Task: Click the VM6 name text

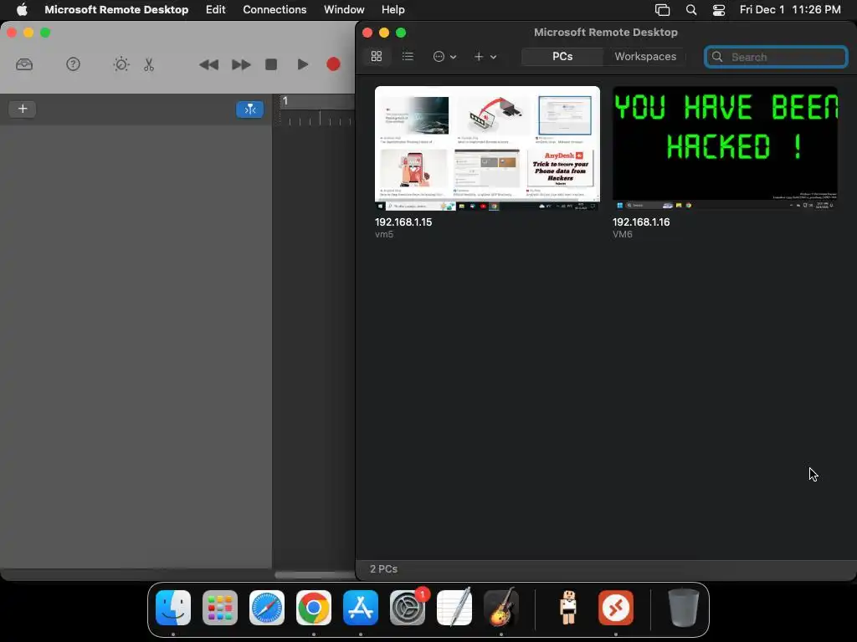Action: point(622,234)
